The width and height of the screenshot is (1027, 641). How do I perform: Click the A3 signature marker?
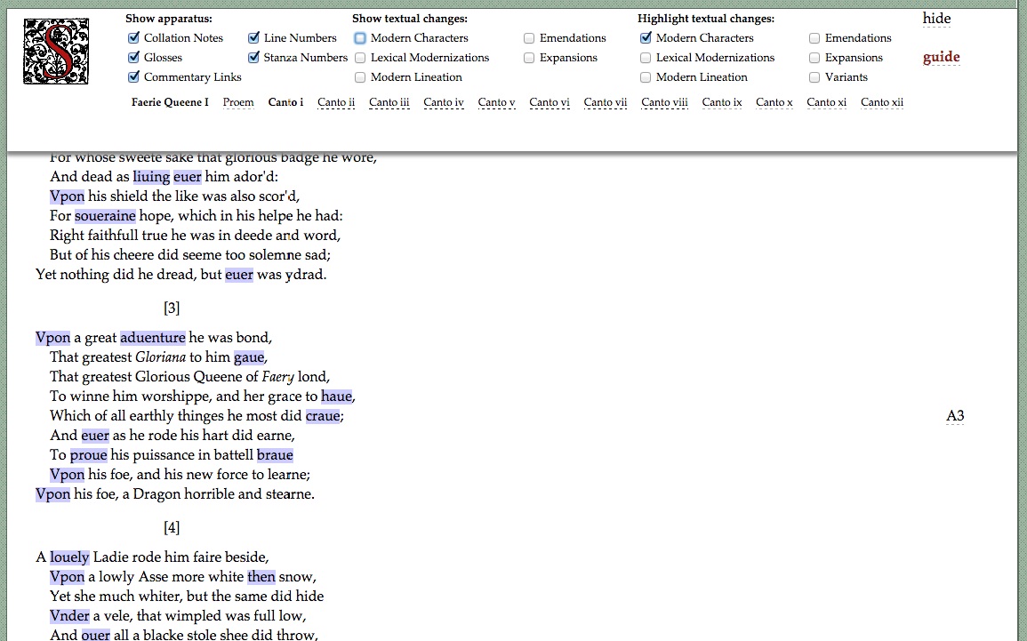click(x=955, y=416)
